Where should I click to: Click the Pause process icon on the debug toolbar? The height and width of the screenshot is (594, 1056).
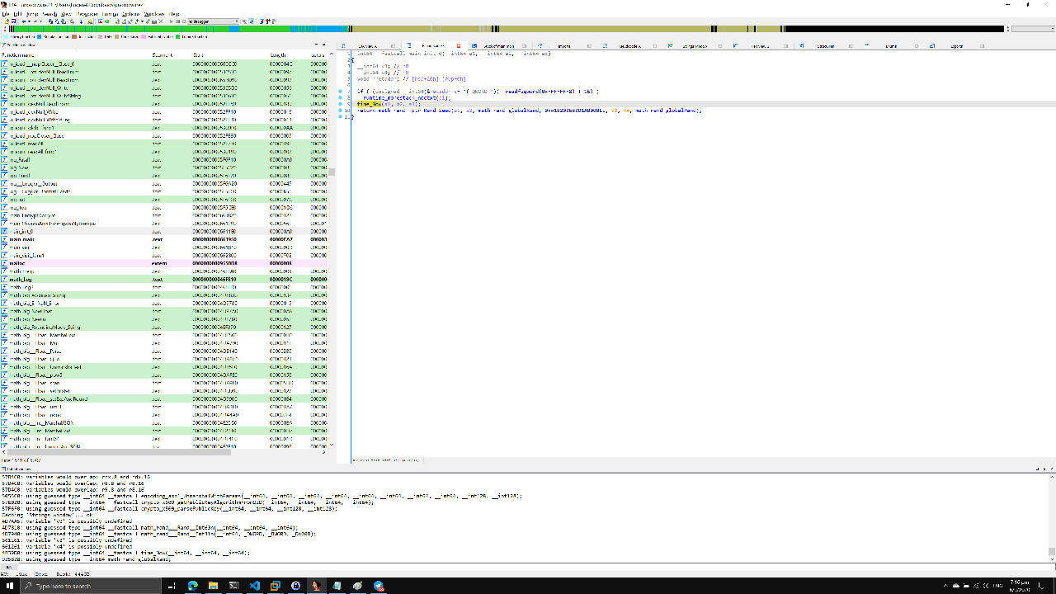tap(177, 22)
